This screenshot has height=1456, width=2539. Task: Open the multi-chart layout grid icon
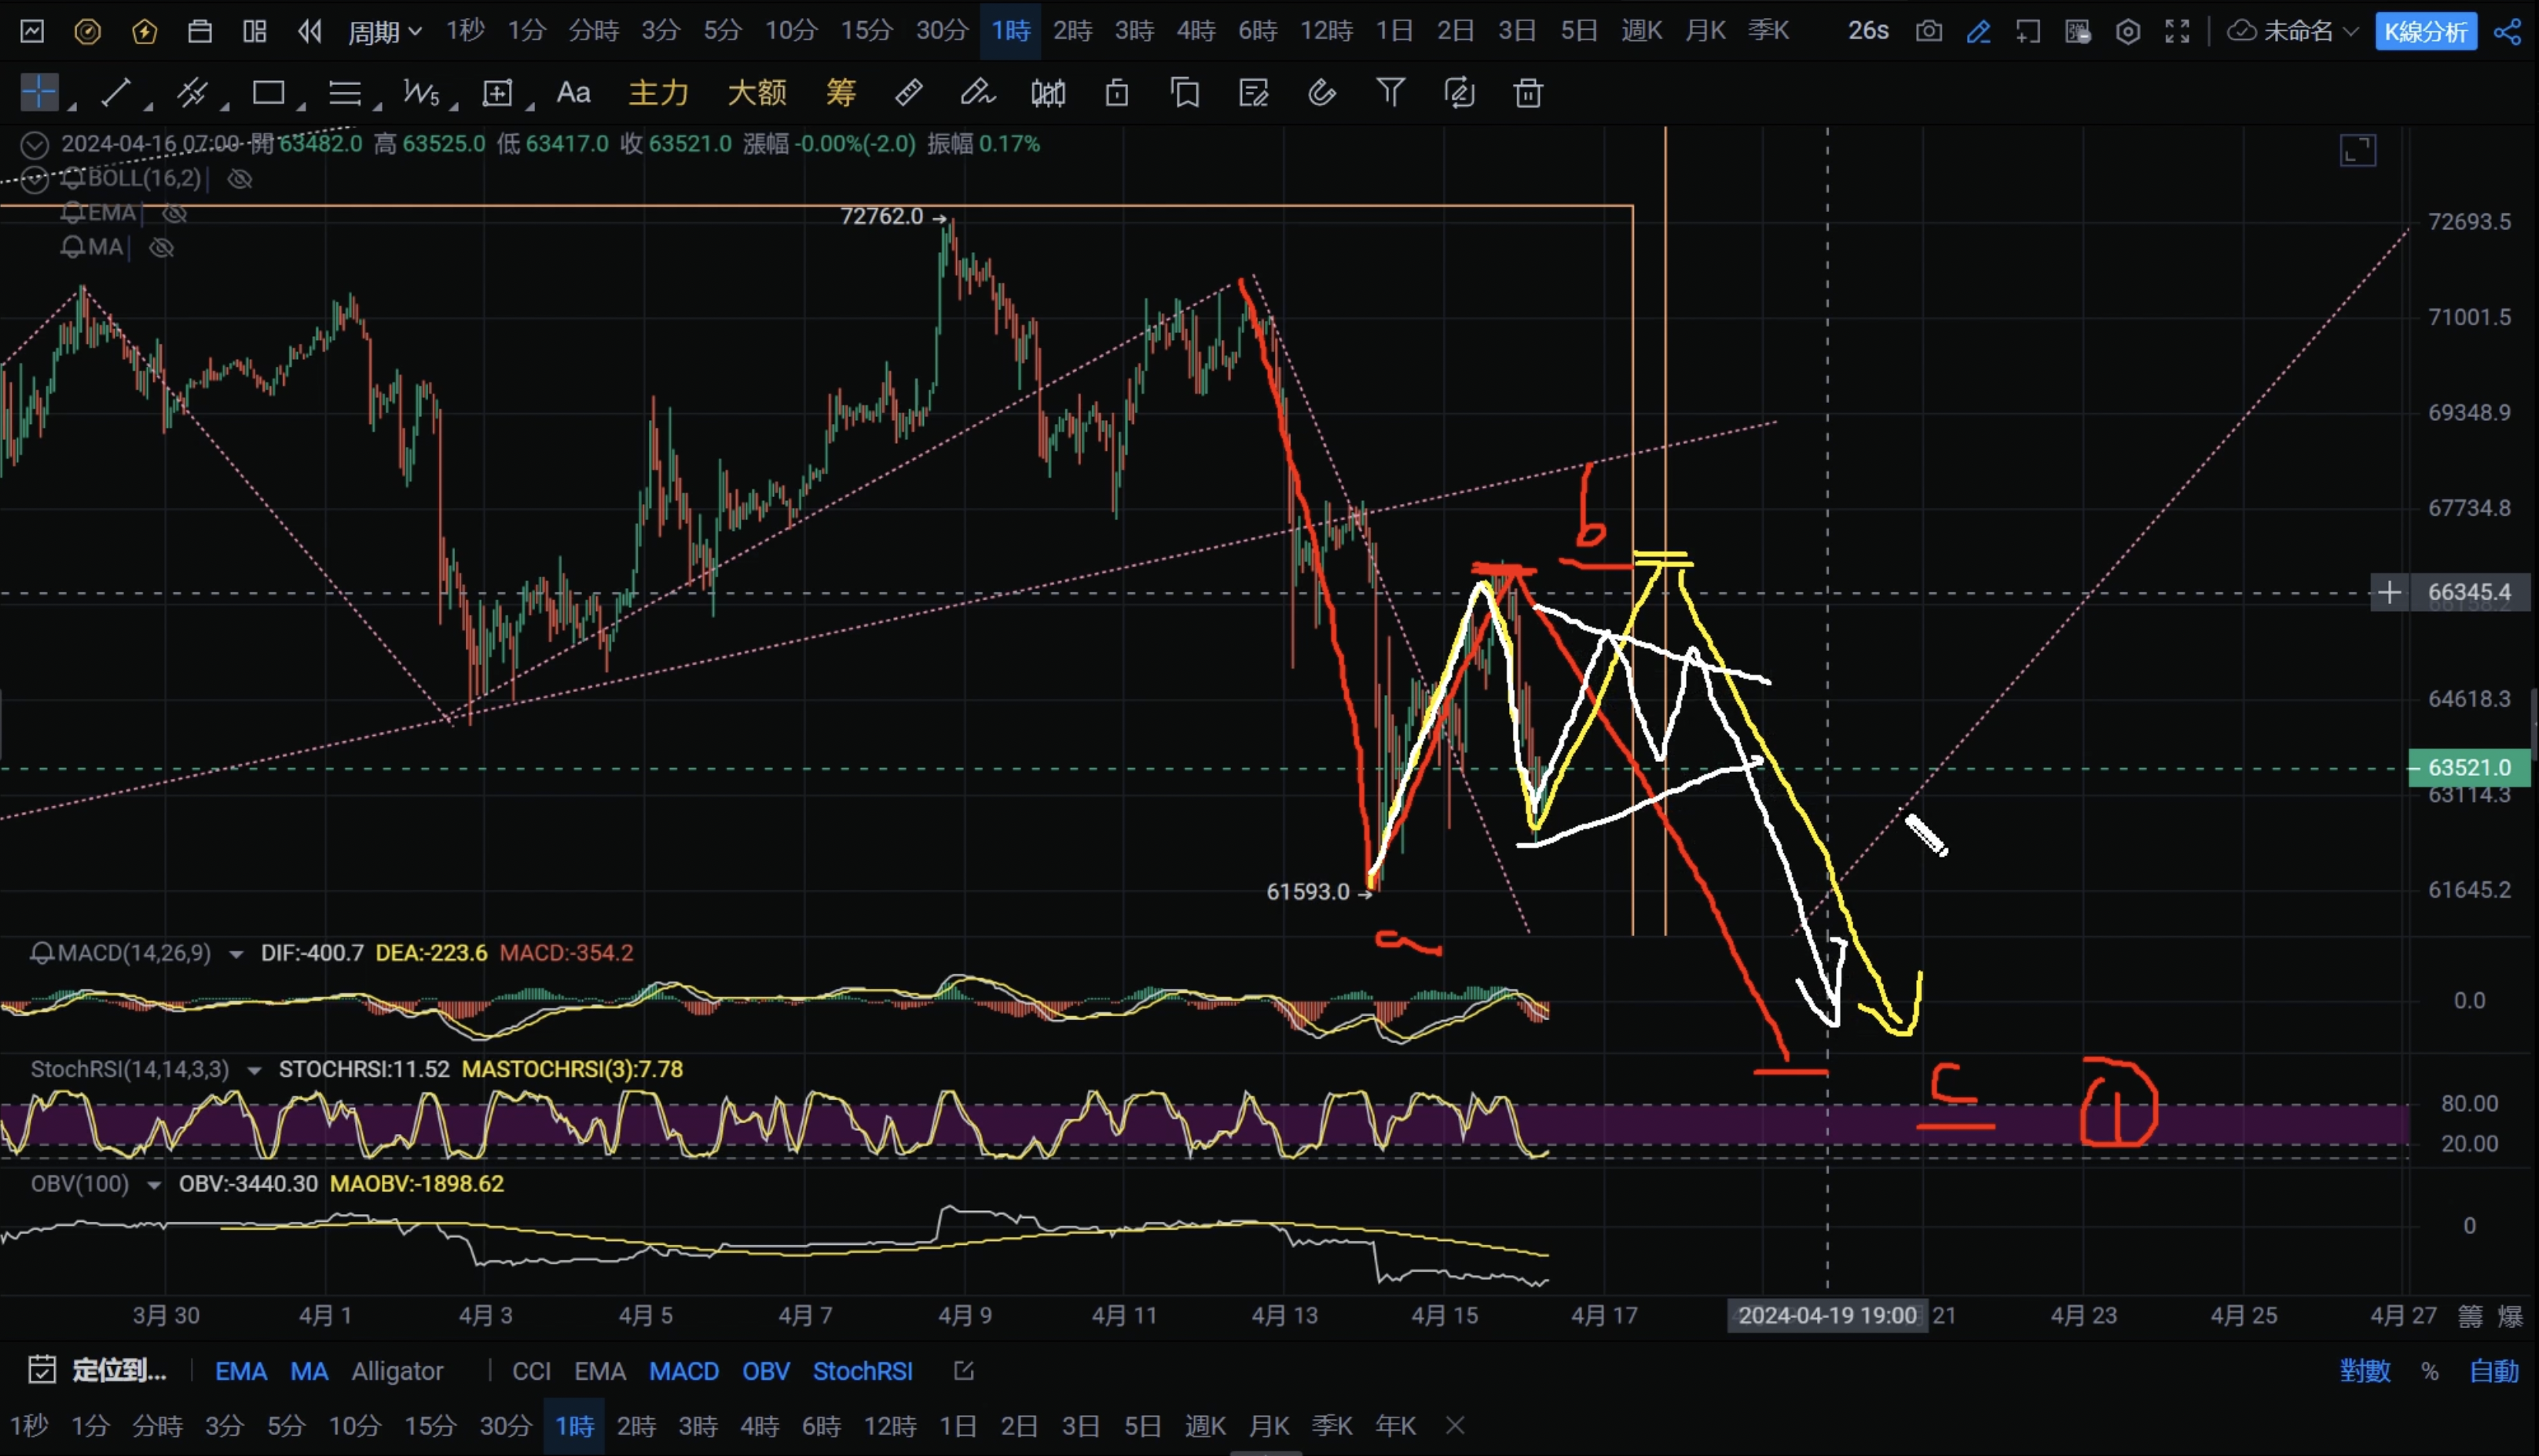[255, 31]
